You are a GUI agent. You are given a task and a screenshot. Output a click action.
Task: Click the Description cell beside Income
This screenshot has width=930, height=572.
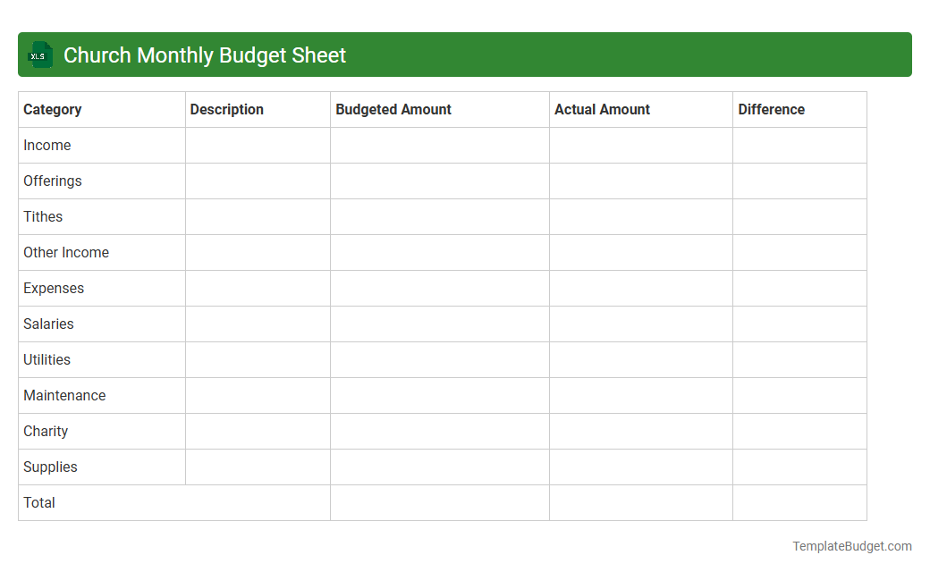coord(258,145)
